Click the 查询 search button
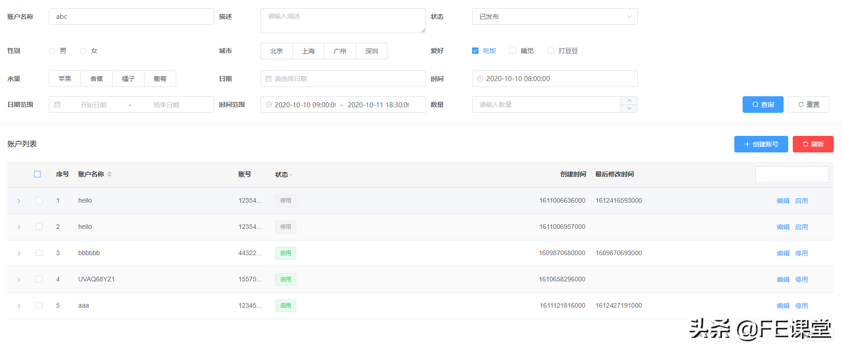Image resolution: width=842 pixels, height=350 pixels. (762, 105)
